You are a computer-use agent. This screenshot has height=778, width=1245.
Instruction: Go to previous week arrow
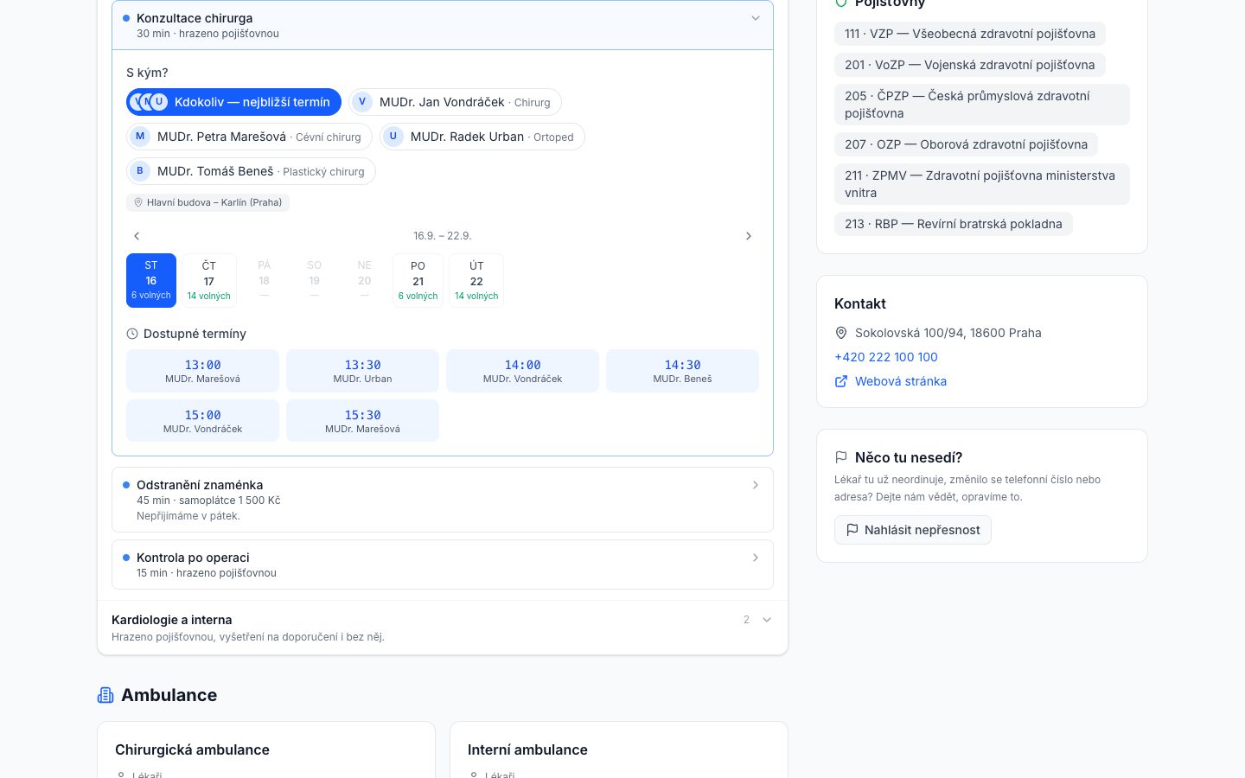tap(137, 236)
